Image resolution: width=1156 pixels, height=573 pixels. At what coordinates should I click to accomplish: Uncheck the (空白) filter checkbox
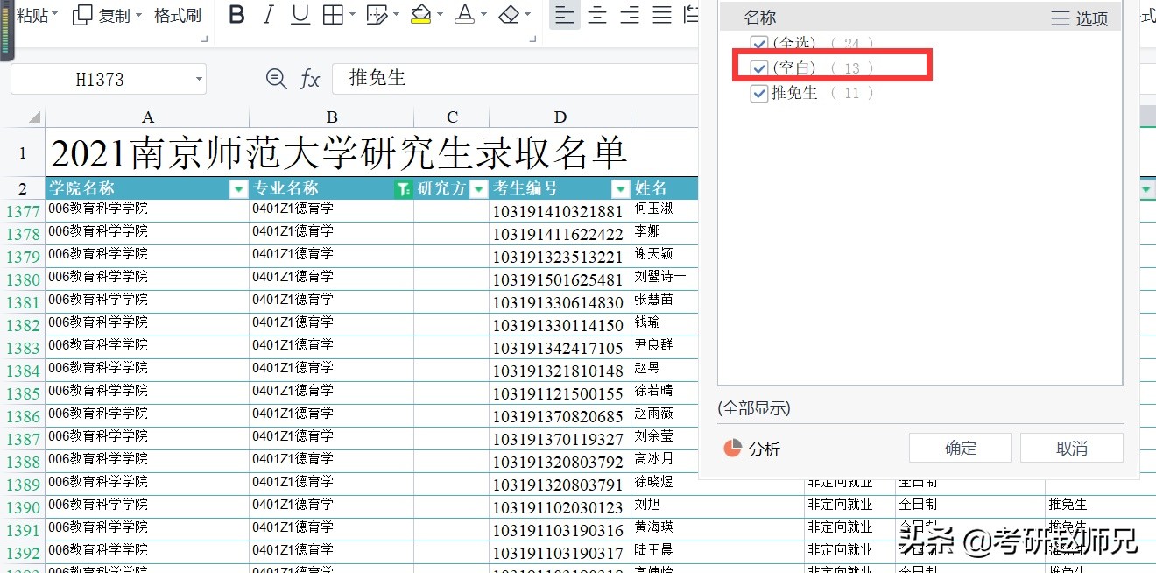pyautogui.click(x=758, y=67)
